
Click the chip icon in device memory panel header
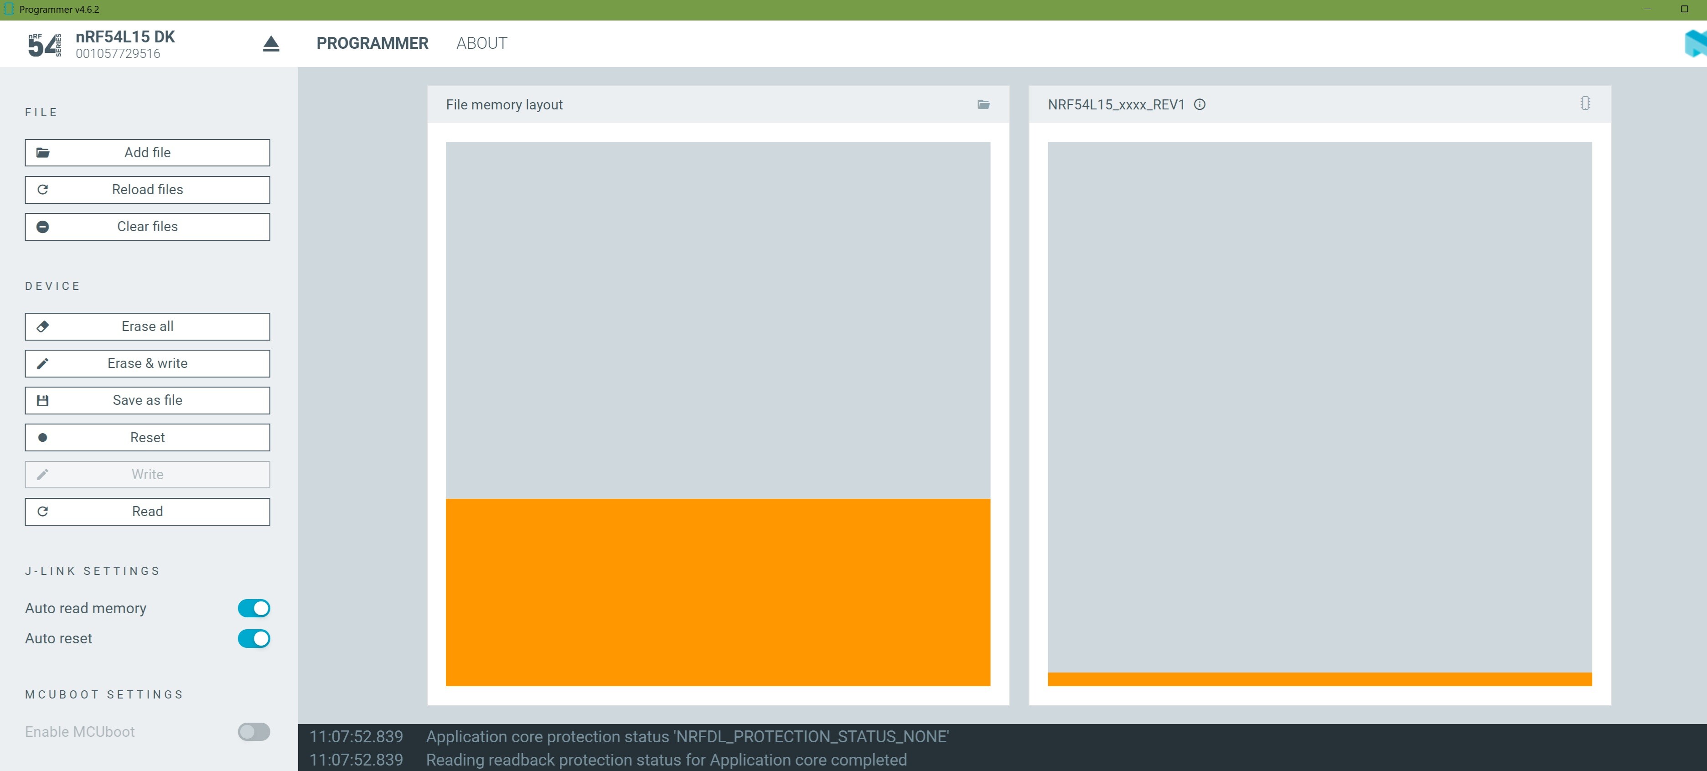[x=1584, y=103]
